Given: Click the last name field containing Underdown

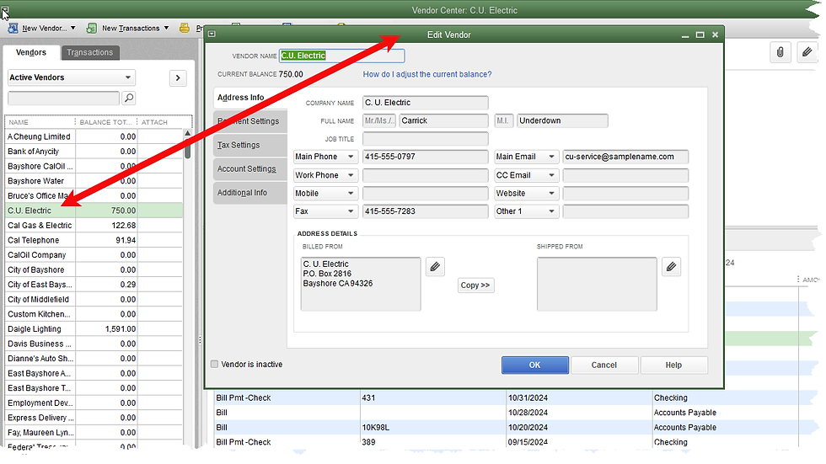Looking at the screenshot, I should (563, 121).
